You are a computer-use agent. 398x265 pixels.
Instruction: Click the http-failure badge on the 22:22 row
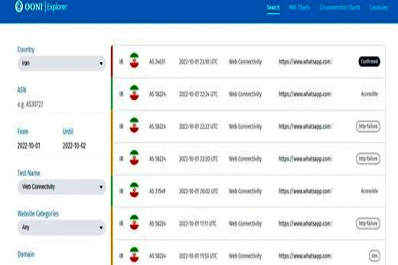point(368,126)
